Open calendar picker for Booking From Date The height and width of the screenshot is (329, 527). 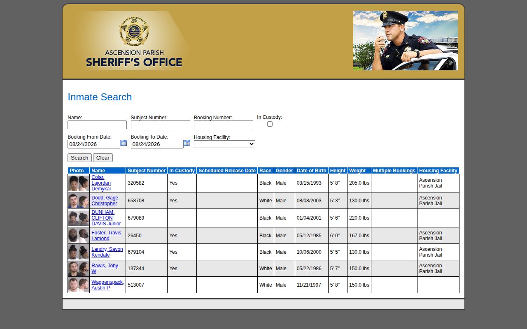124,143
